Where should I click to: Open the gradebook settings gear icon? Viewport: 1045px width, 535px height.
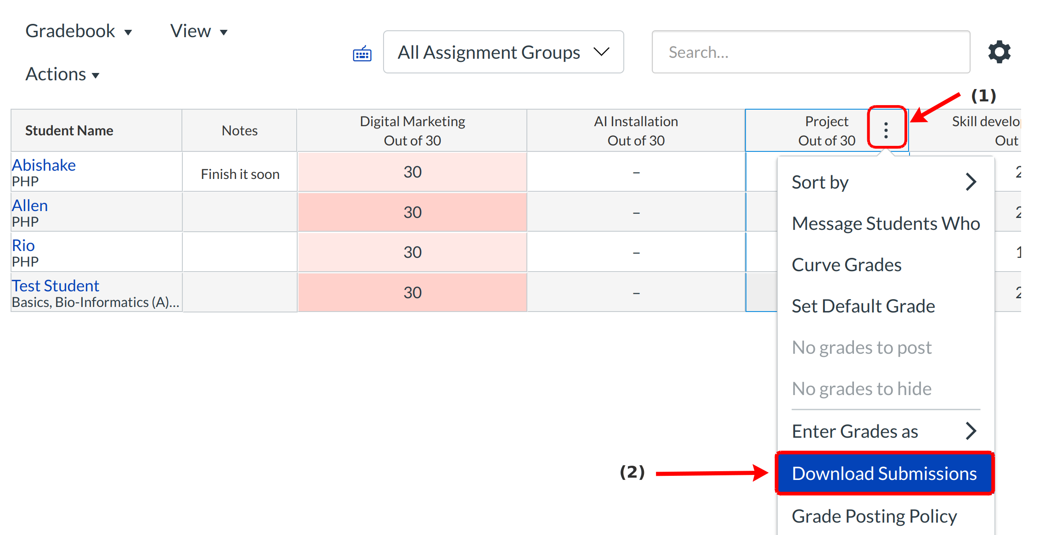(999, 52)
